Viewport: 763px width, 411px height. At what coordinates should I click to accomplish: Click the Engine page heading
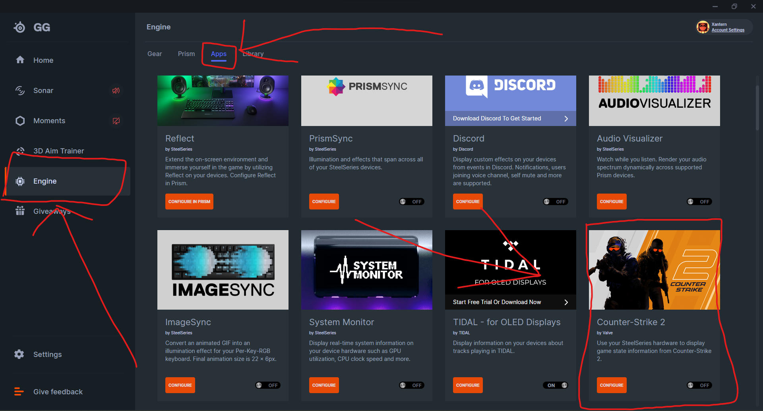point(159,27)
